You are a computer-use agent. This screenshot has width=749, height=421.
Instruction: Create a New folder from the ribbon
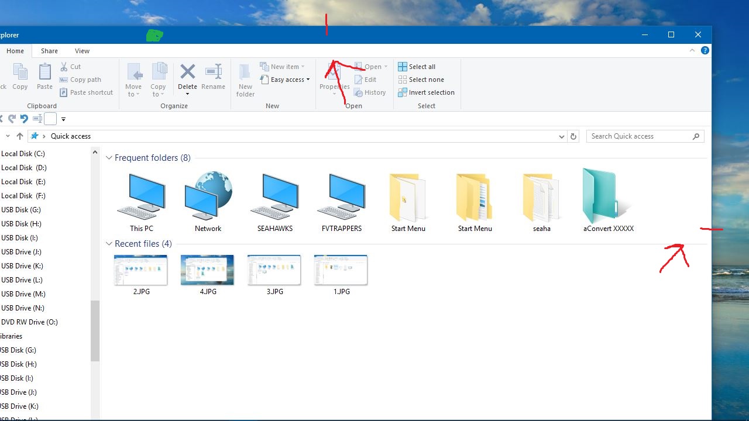246,80
